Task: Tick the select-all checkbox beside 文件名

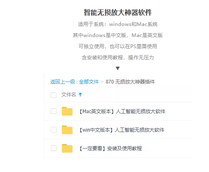Action: click(x=54, y=95)
